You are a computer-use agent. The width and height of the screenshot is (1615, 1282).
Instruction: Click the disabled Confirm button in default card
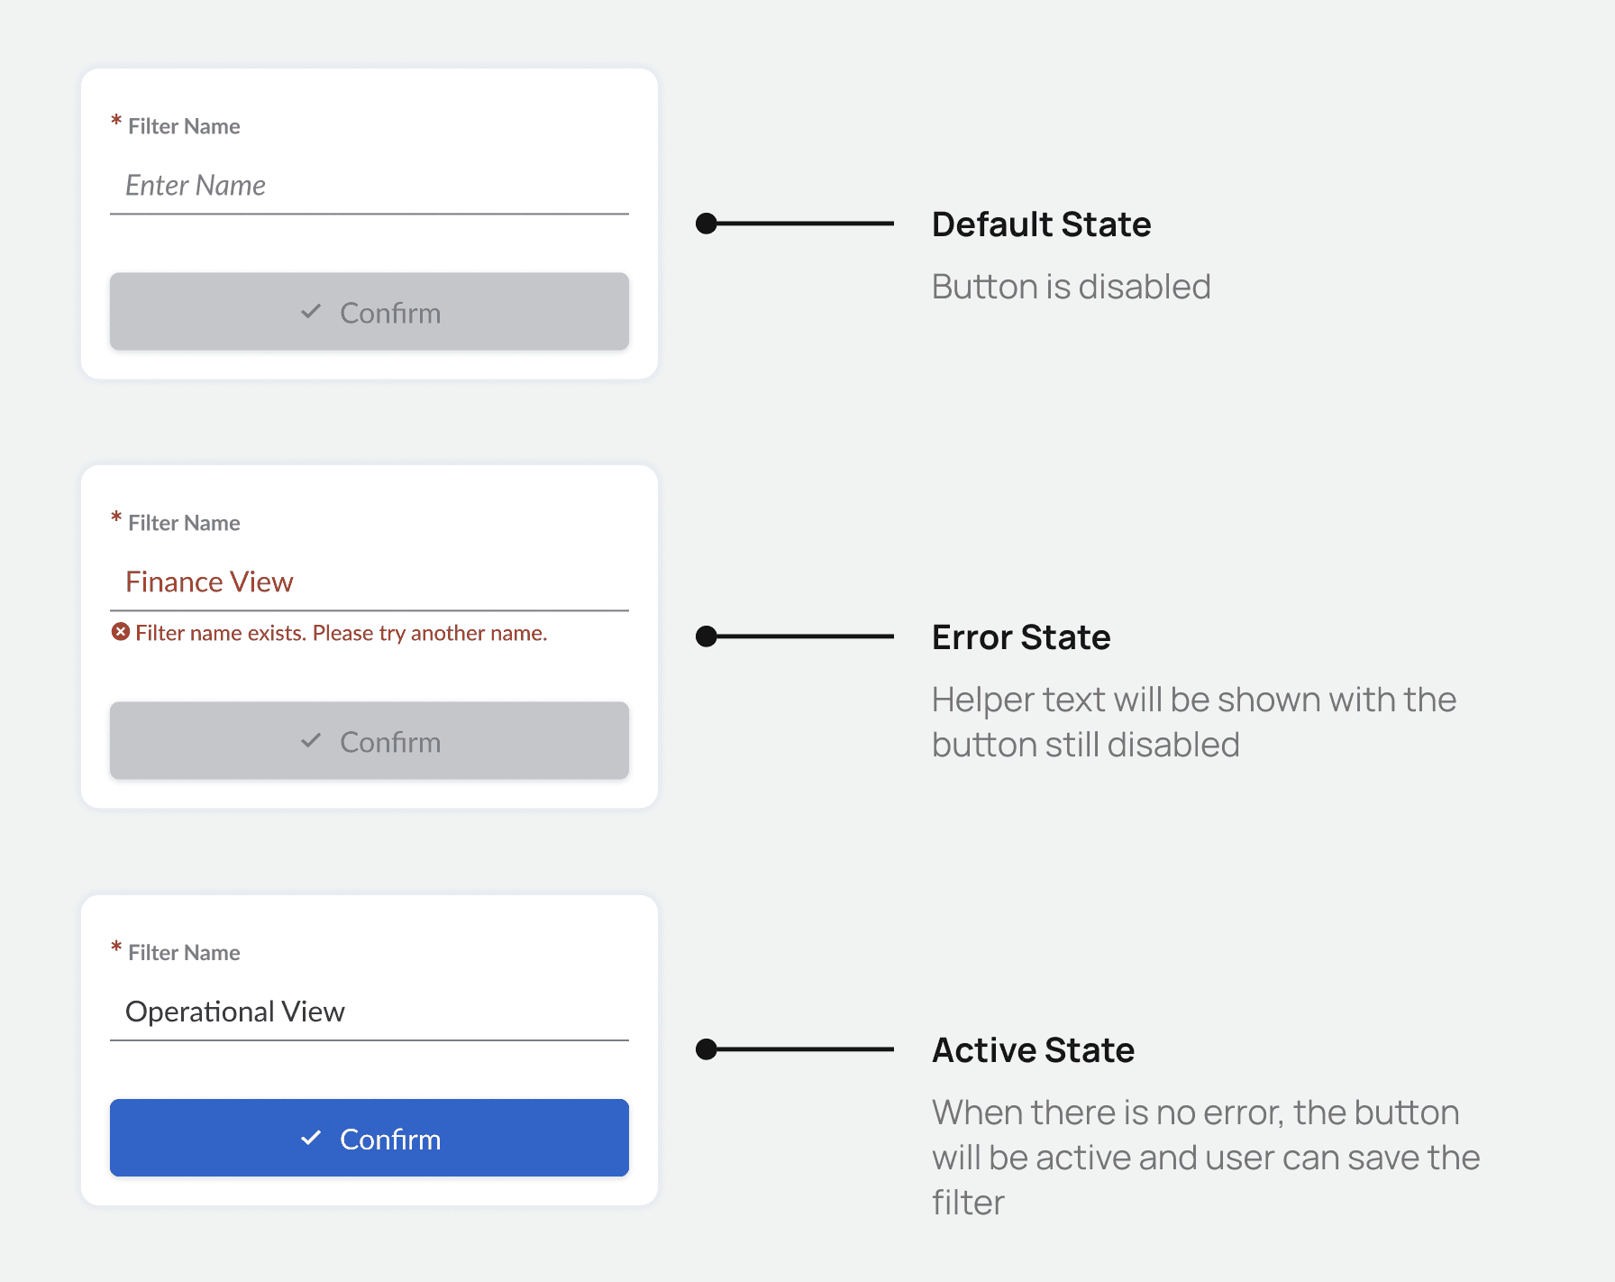coord(370,312)
